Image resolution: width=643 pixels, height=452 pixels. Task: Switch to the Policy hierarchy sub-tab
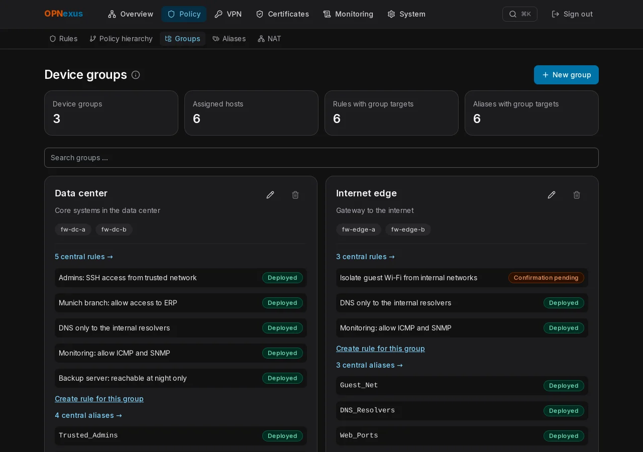click(121, 39)
